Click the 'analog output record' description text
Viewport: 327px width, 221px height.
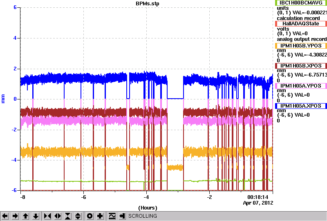click(302, 39)
